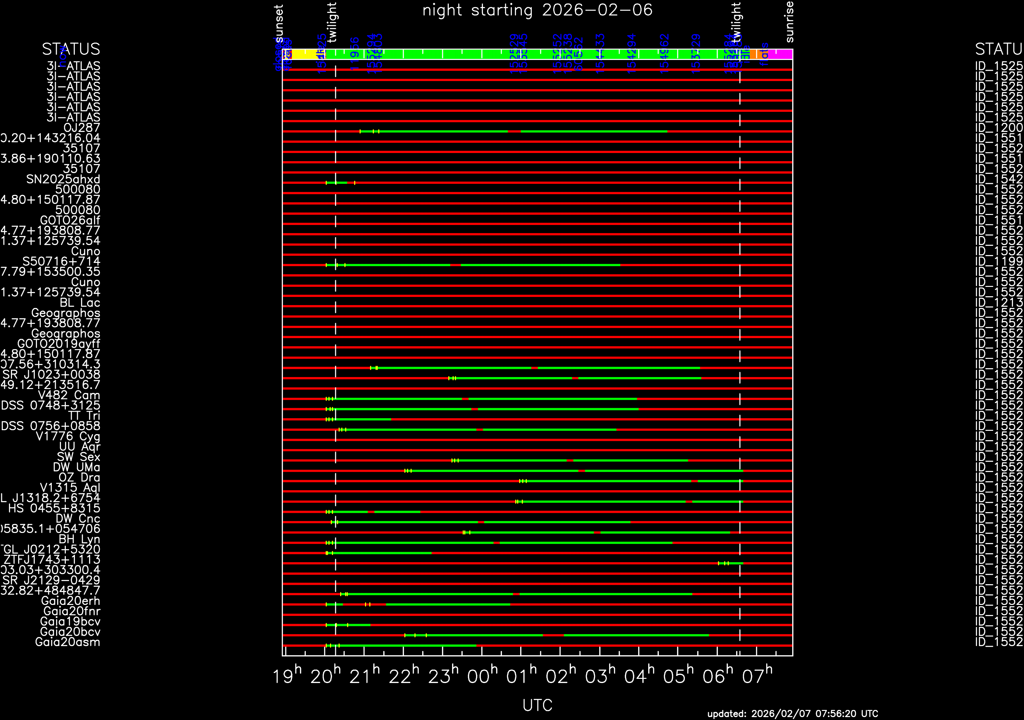Click the SN2025ahxd target label
1024x720 pixels.
click(x=63, y=179)
